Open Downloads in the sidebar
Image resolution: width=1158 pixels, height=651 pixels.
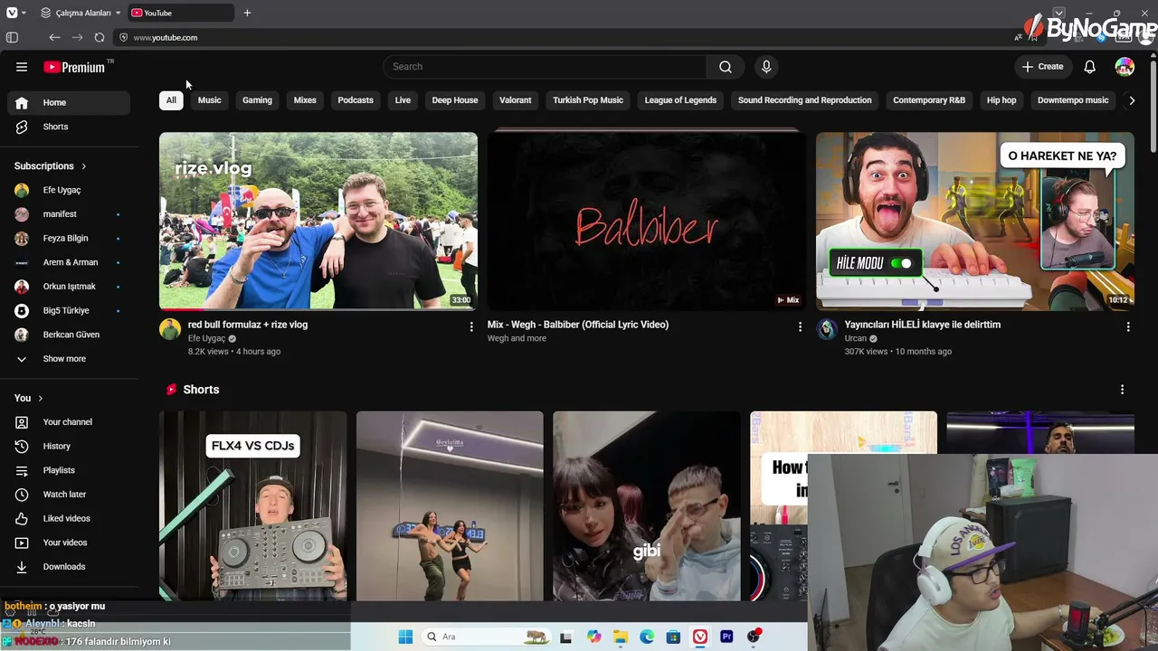tap(69, 567)
